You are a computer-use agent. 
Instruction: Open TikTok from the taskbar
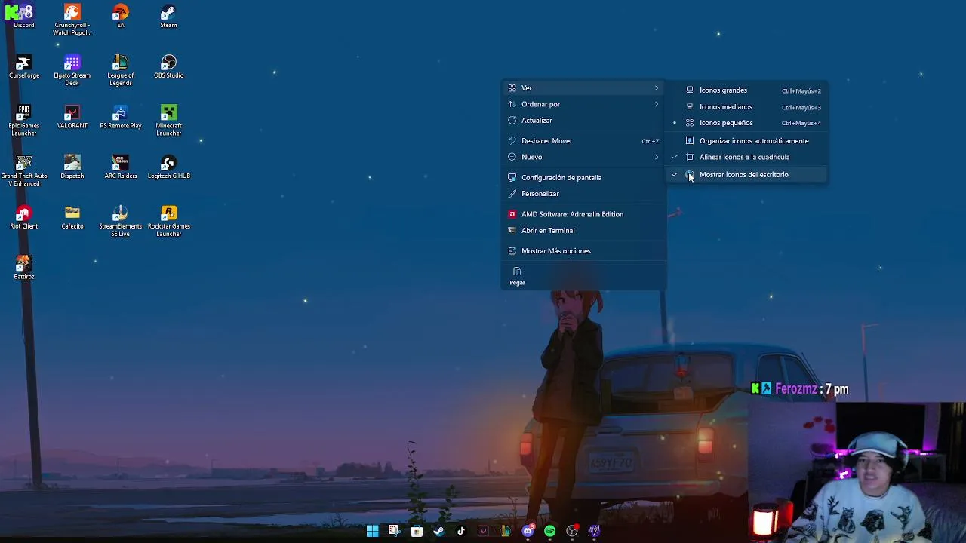(461, 531)
